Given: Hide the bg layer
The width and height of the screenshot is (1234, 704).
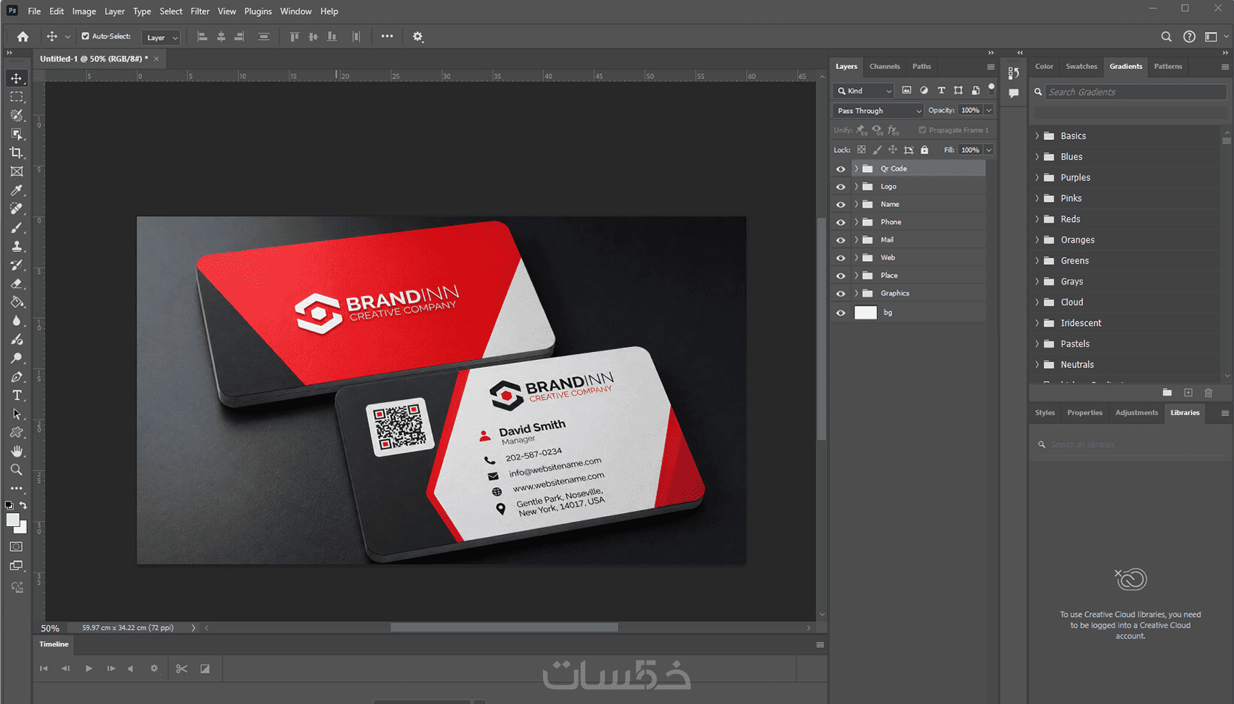Looking at the screenshot, I should point(841,313).
